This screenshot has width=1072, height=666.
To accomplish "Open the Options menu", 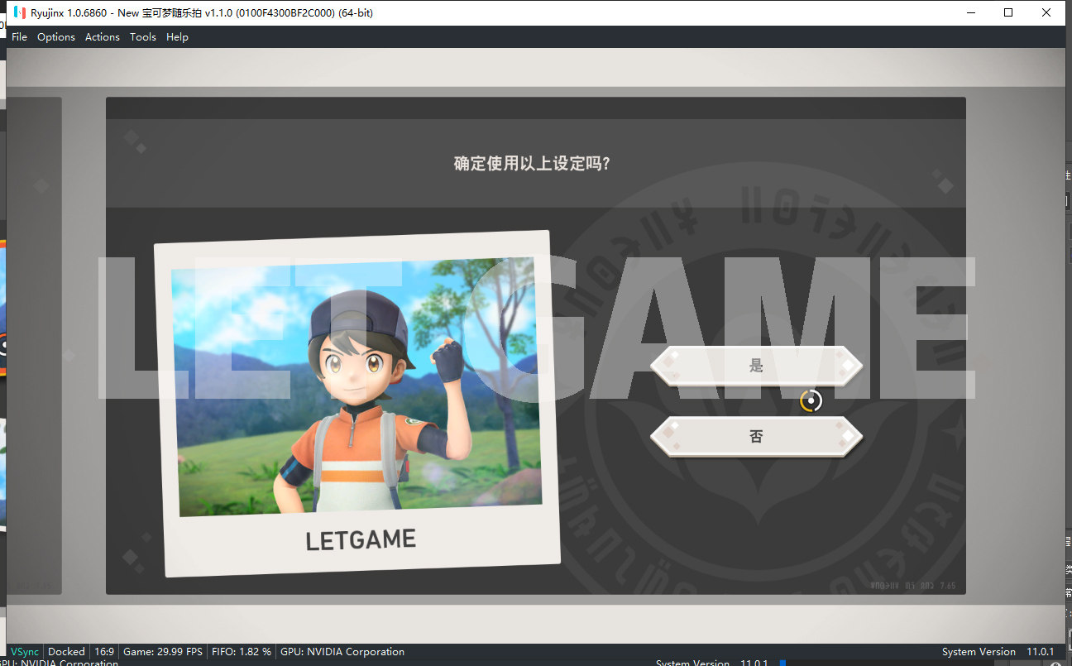I will tap(56, 37).
